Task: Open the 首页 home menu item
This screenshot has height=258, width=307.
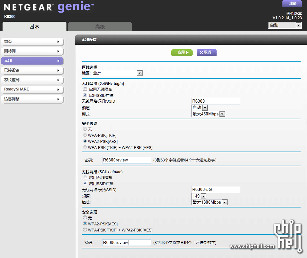Action: (32, 42)
